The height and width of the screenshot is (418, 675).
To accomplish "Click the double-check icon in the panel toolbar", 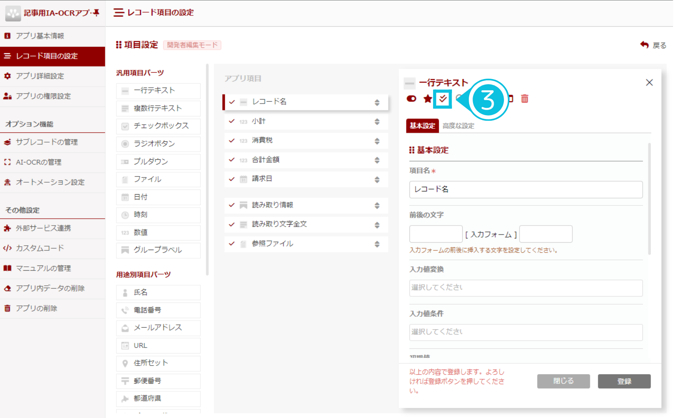I will click(x=443, y=99).
